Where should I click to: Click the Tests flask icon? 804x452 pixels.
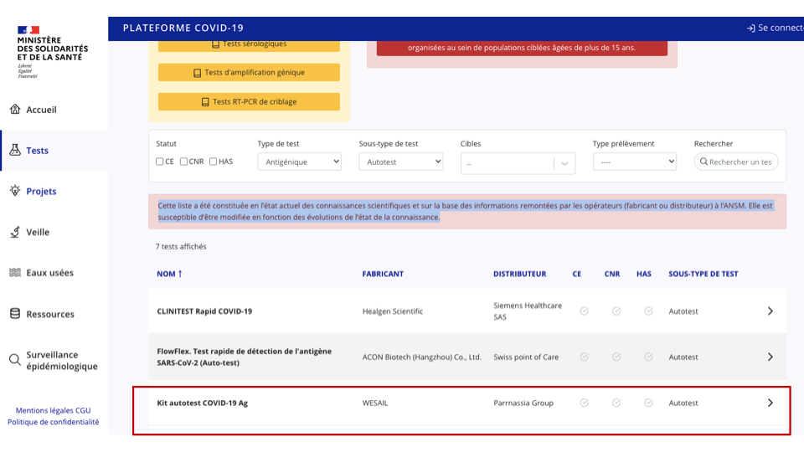[15, 150]
